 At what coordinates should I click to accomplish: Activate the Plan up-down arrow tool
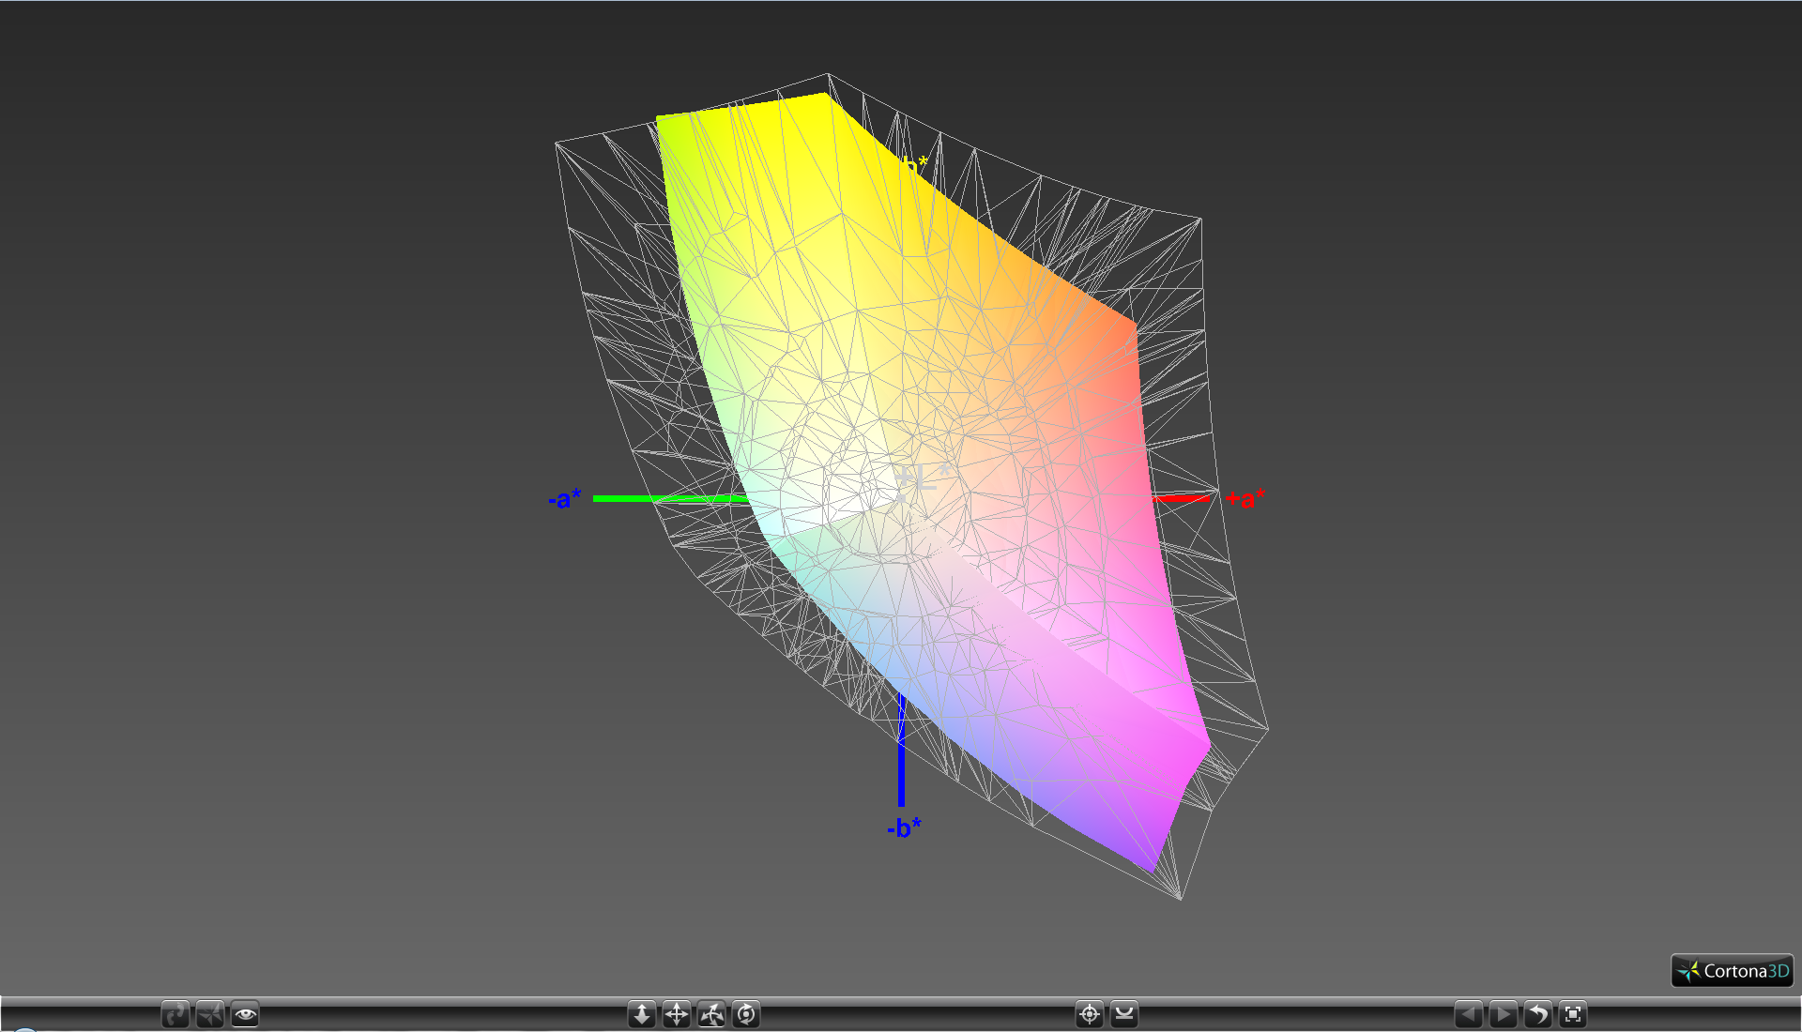click(642, 1014)
